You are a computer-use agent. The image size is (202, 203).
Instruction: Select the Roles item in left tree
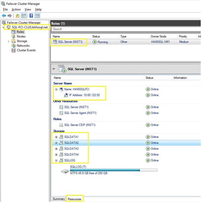pos(20,32)
